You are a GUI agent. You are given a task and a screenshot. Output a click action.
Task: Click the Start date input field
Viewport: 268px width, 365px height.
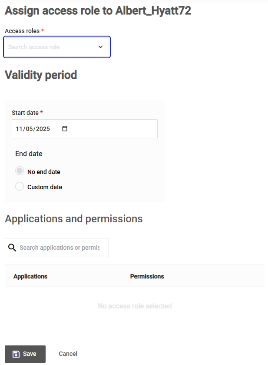click(35, 129)
